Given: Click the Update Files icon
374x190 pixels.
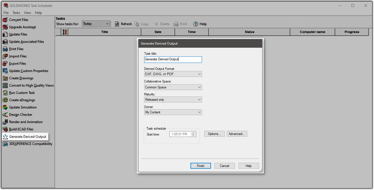Looking at the screenshot, I should pyautogui.click(x=5, y=34).
